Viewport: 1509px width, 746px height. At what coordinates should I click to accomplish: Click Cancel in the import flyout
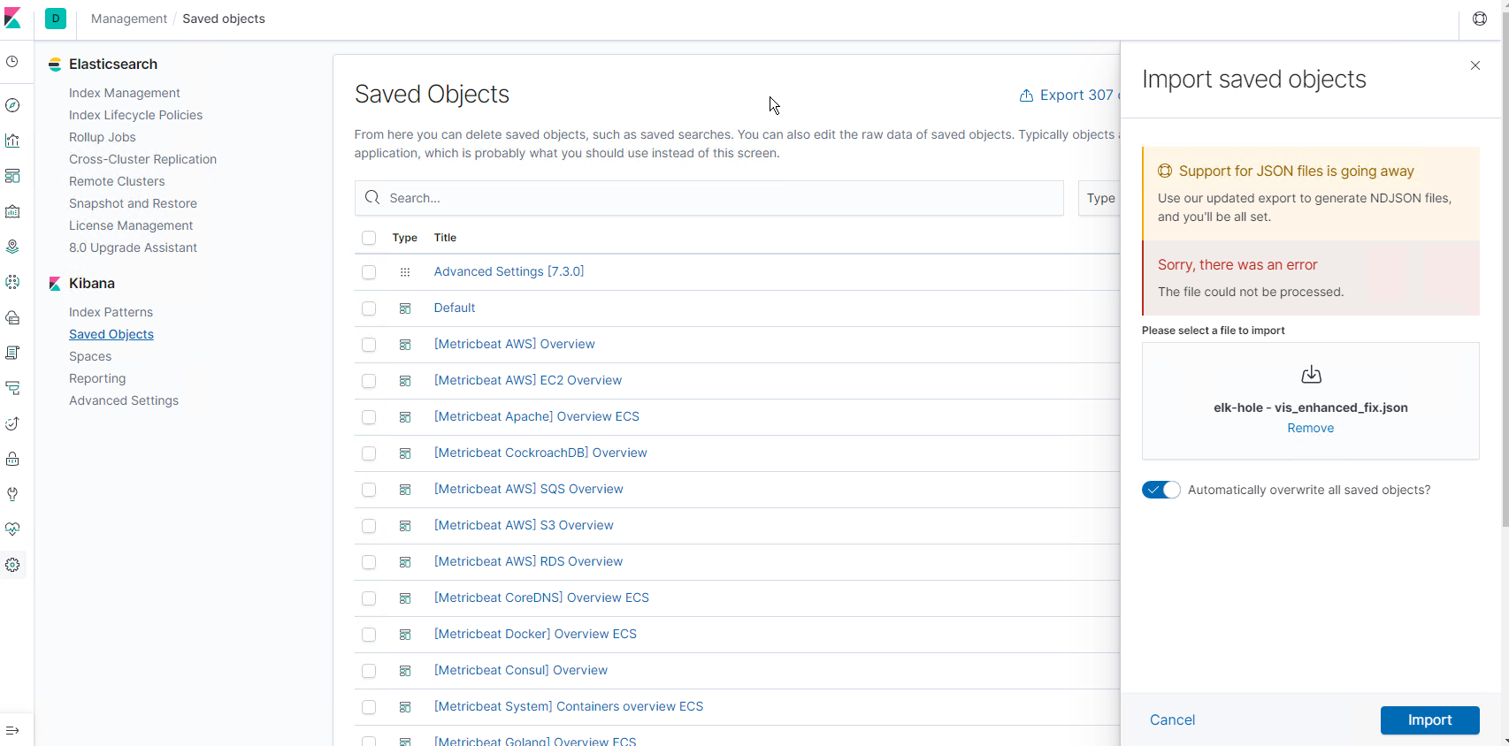pyautogui.click(x=1172, y=720)
